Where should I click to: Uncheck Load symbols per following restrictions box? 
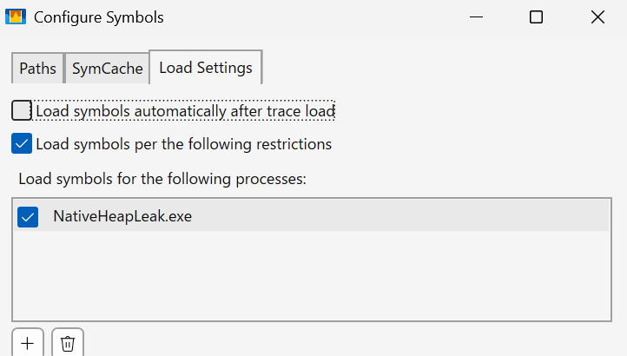22,143
